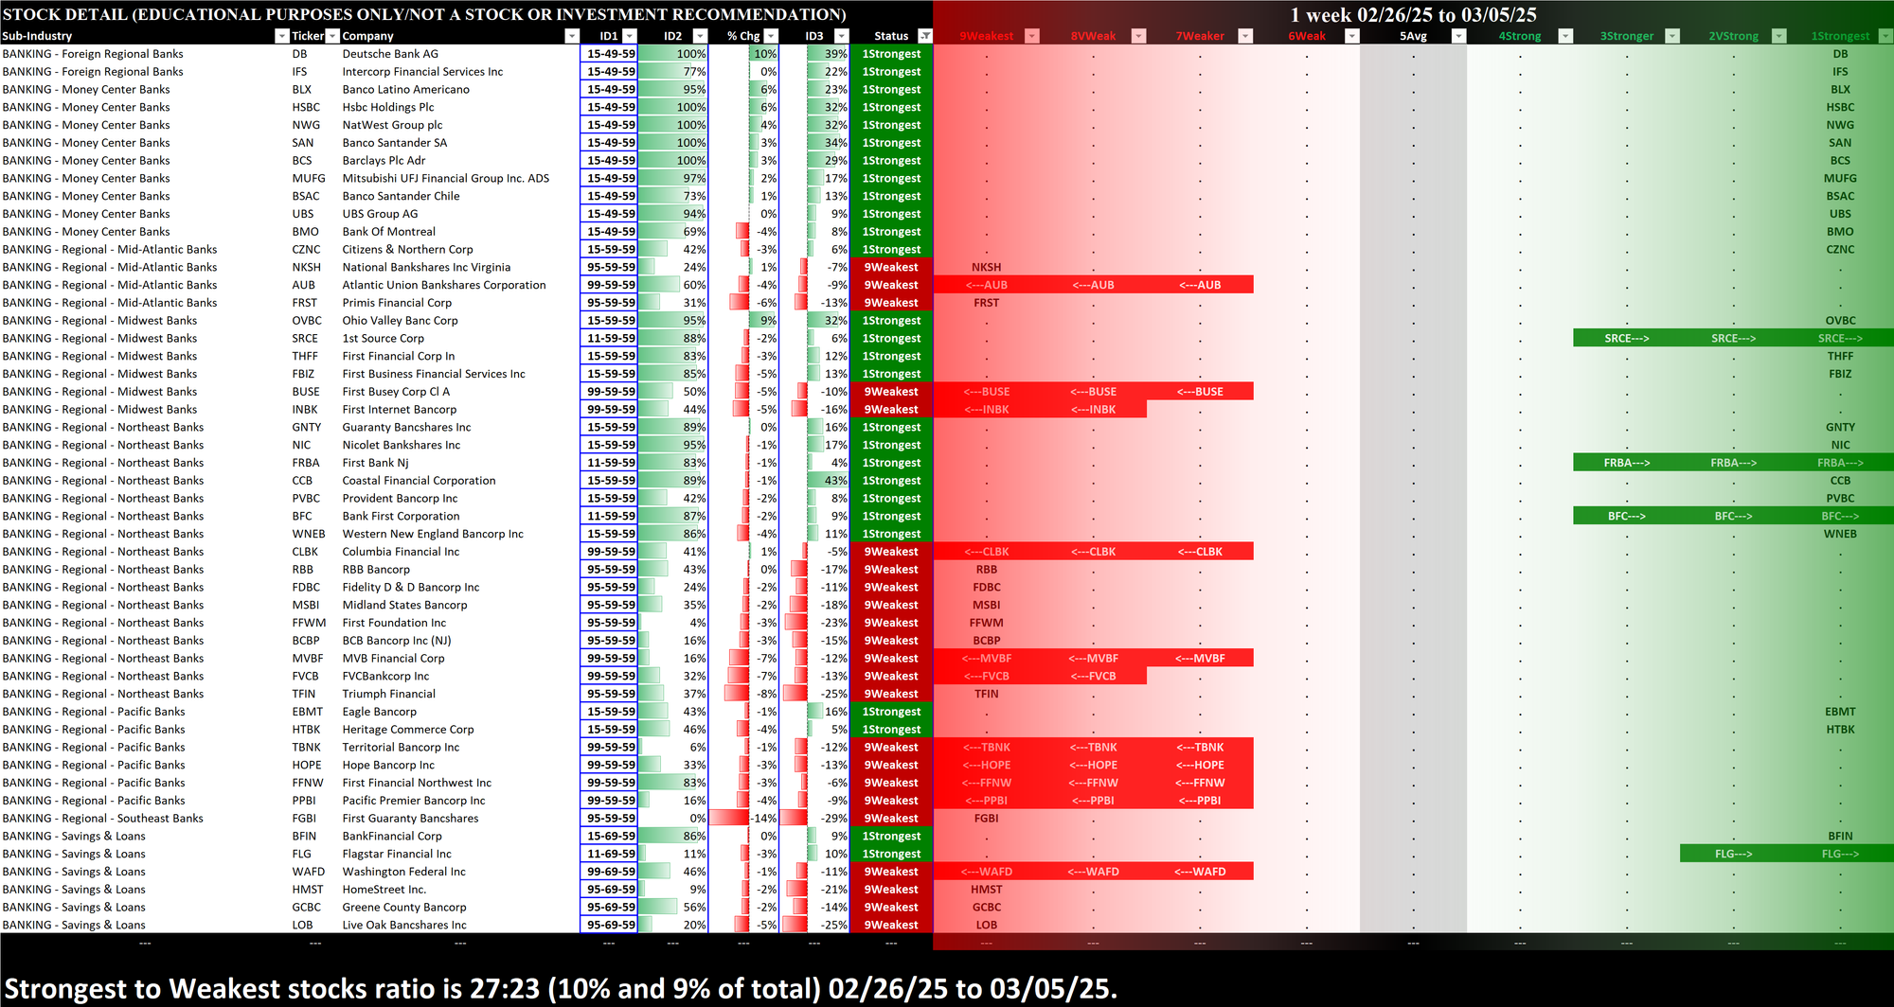Select CZNC in the Ticker column
This screenshot has width=1894, height=1007.
307,250
